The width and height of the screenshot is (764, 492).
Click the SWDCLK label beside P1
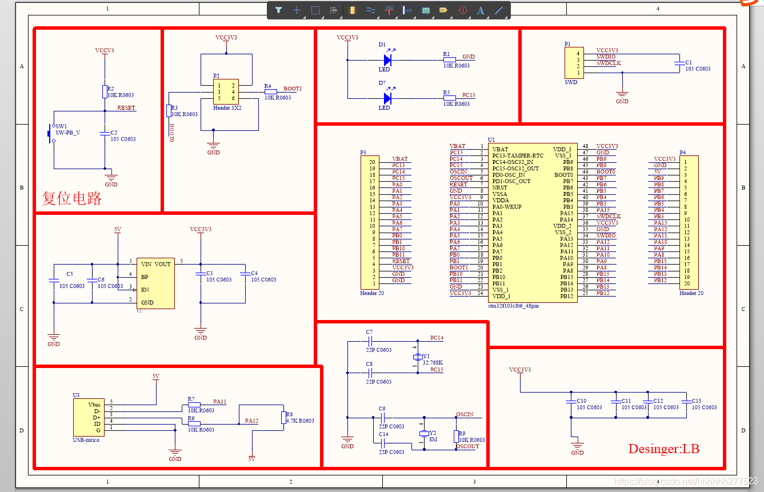pos(609,63)
